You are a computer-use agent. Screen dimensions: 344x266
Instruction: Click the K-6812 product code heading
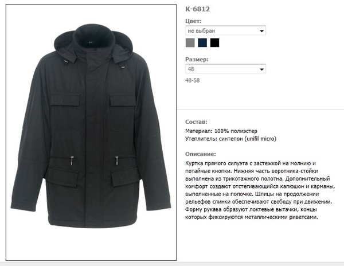tap(197, 9)
